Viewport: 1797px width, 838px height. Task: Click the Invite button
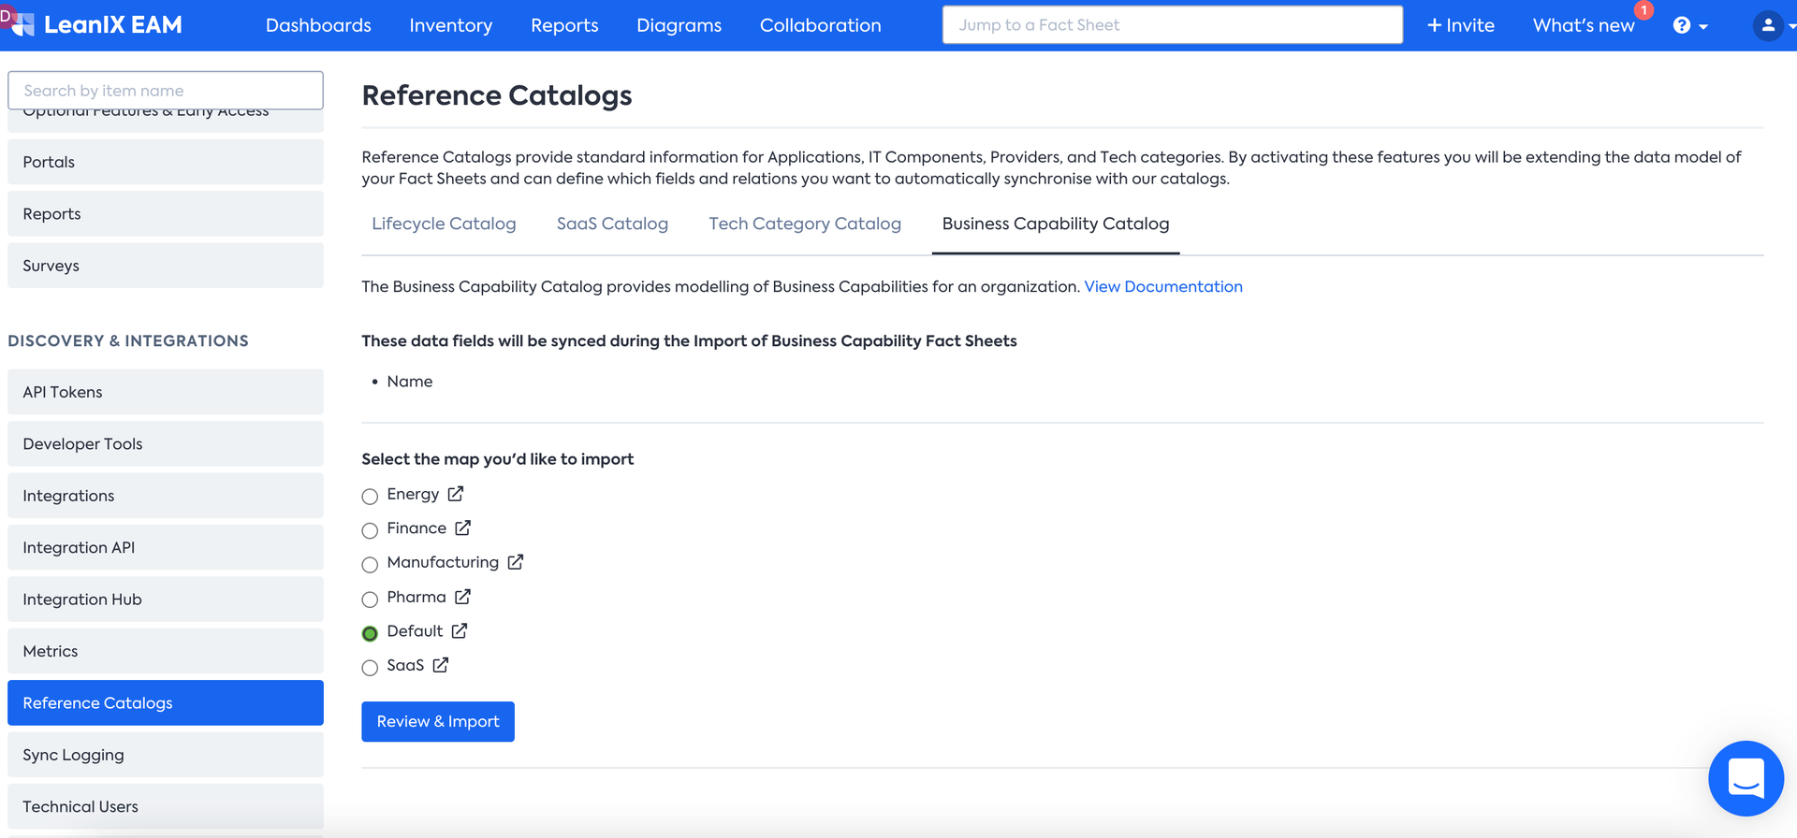1460,25
